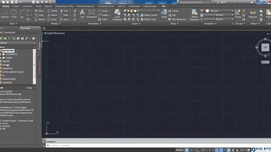Click the object color wheel swatch
271x152 pixels.
point(202,11)
